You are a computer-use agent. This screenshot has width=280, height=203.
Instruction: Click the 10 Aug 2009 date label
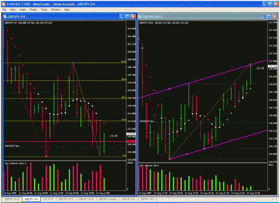pos(10,193)
